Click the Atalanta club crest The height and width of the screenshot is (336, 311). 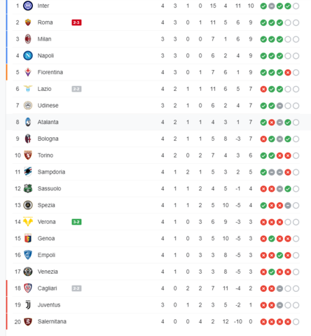28,122
